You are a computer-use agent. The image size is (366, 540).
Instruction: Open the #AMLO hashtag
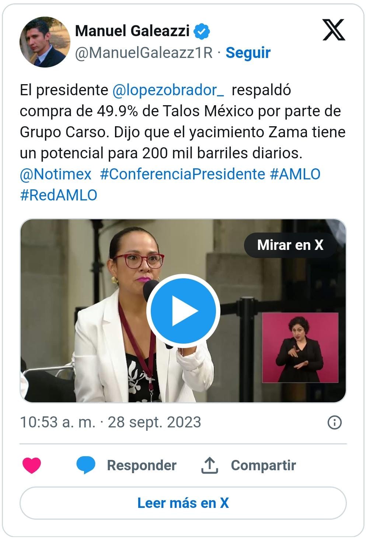[x=295, y=174]
